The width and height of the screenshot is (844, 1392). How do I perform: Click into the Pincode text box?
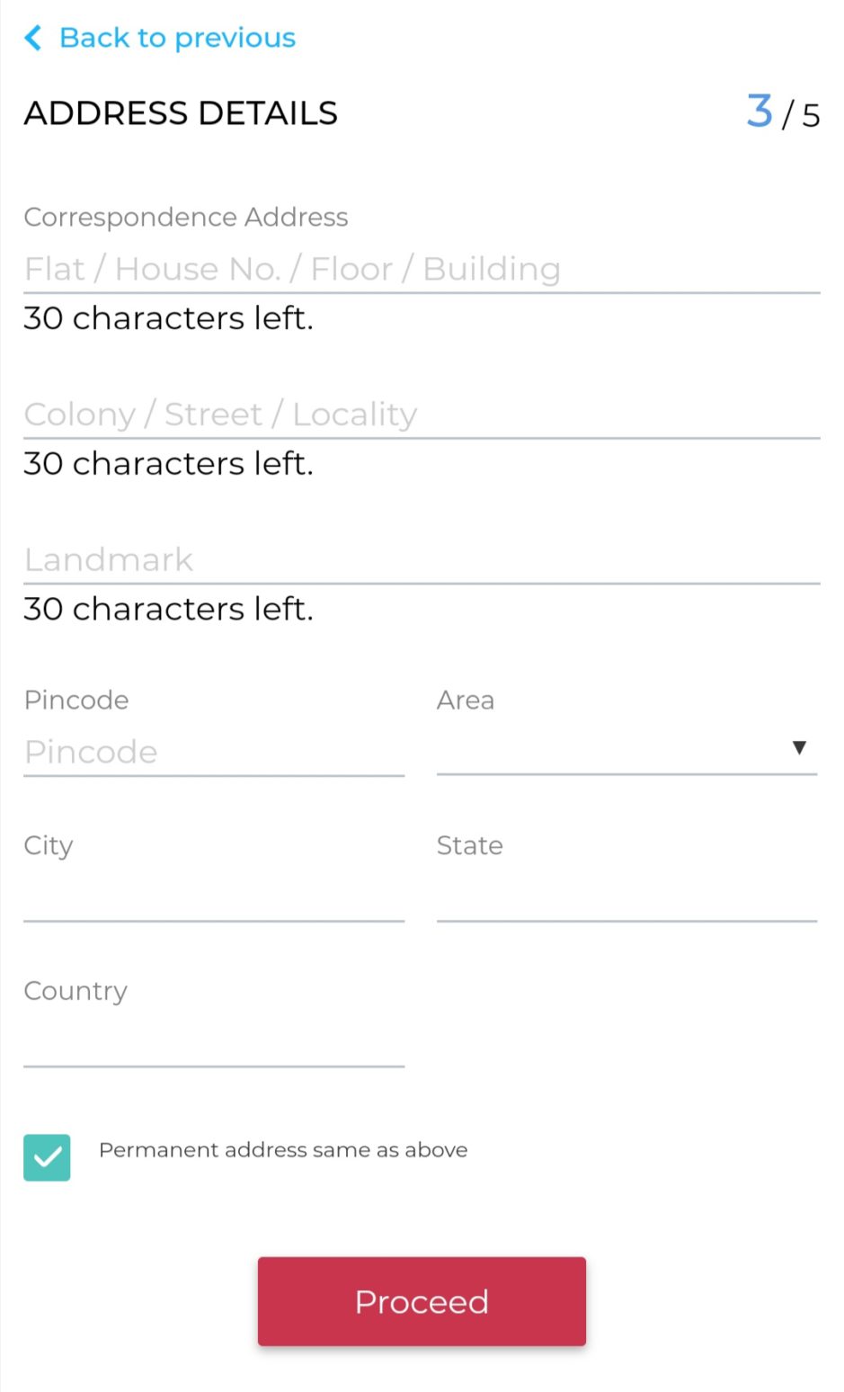pyautogui.click(x=213, y=752)
